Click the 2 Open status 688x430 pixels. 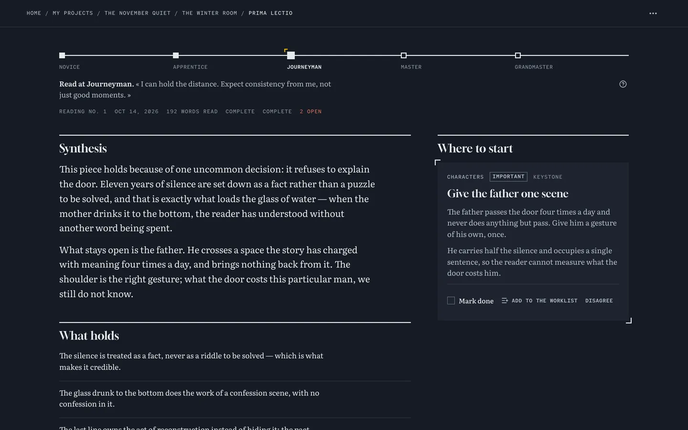(311, 111)
